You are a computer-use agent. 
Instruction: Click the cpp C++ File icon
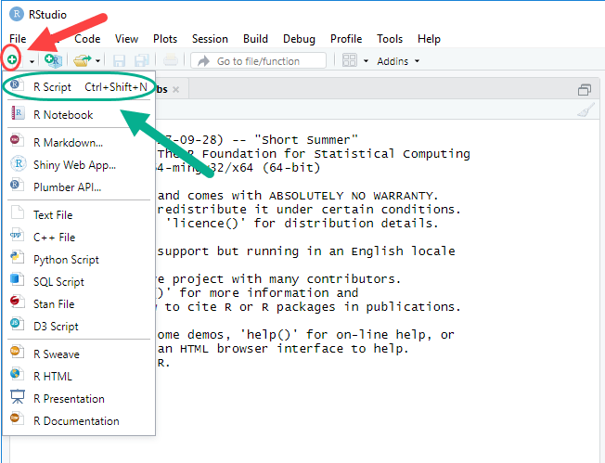(x=17, y=235)
